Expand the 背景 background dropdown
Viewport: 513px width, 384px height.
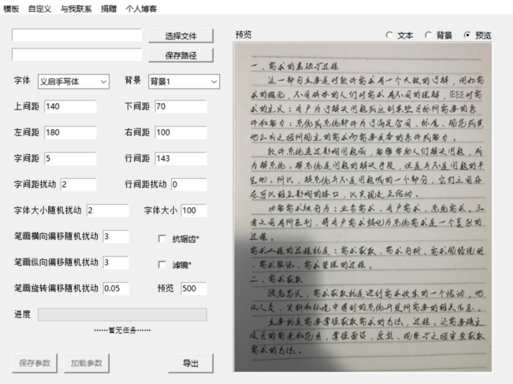[184, 82]
